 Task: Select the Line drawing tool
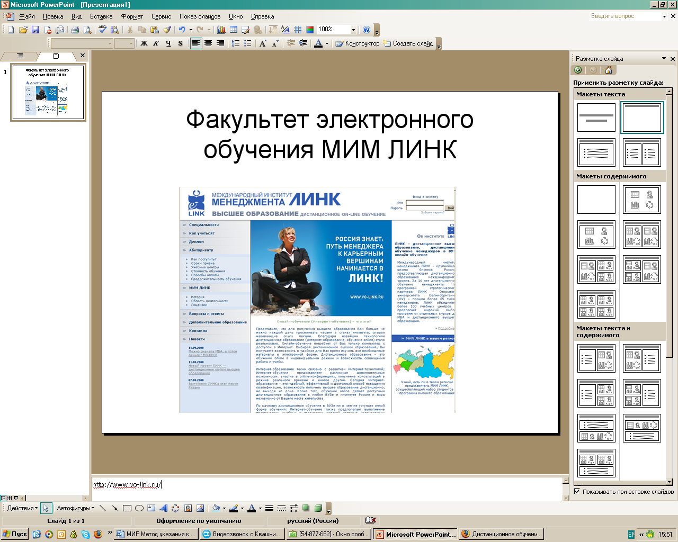[x=103, y=508]
